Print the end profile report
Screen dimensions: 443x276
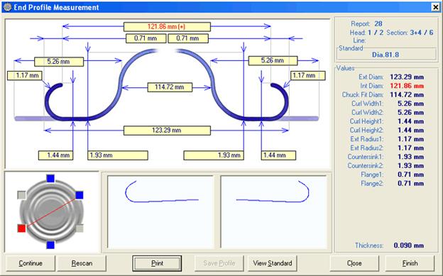click(x=157, y=263)
